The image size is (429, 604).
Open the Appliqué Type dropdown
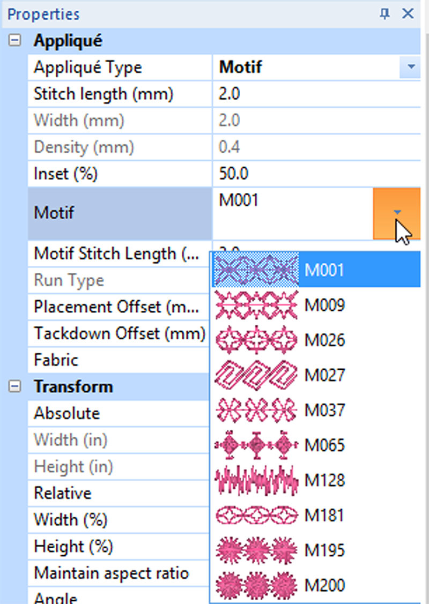(x=411, y=68)
